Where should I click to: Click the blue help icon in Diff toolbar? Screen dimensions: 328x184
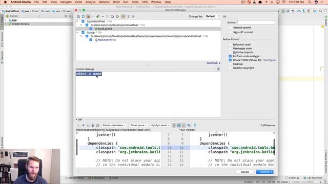(x=195, y=125)
